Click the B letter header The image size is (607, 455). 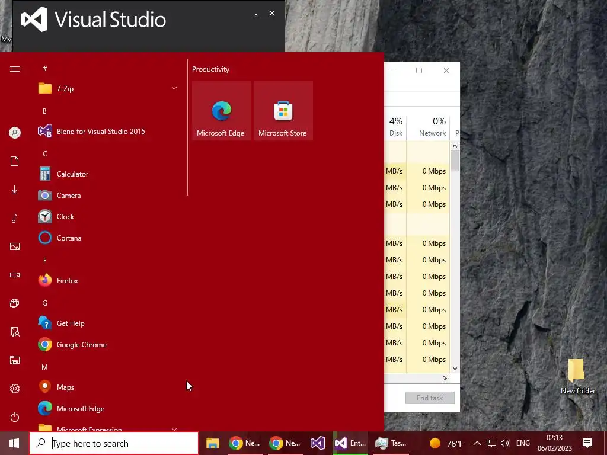click(45, 111)
